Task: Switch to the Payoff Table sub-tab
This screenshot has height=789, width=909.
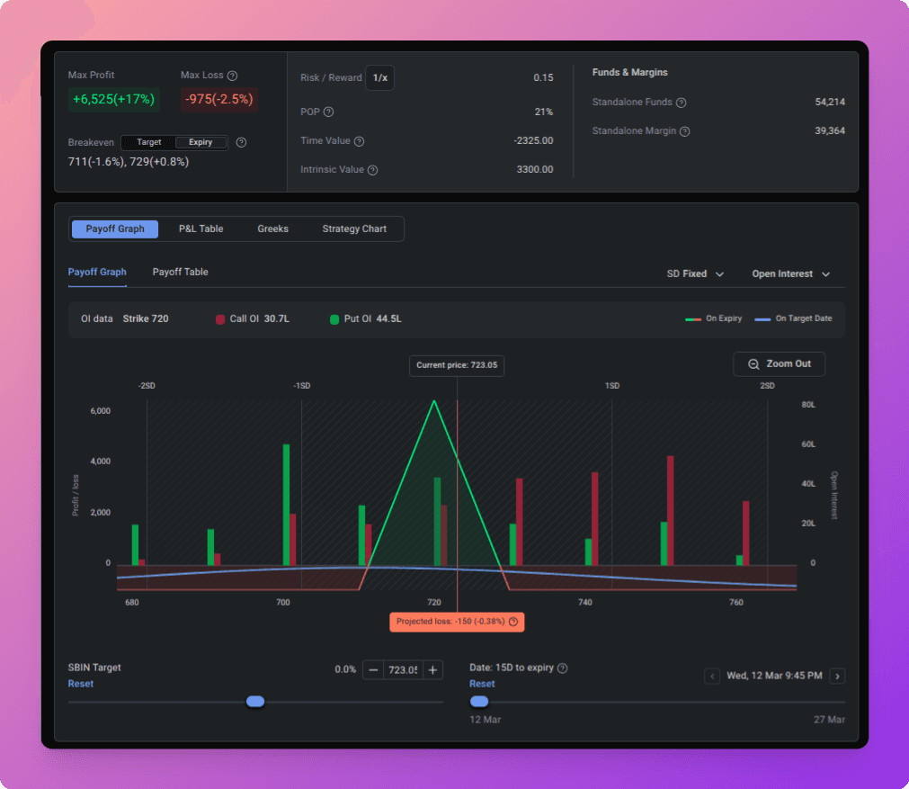Action: 181,272
